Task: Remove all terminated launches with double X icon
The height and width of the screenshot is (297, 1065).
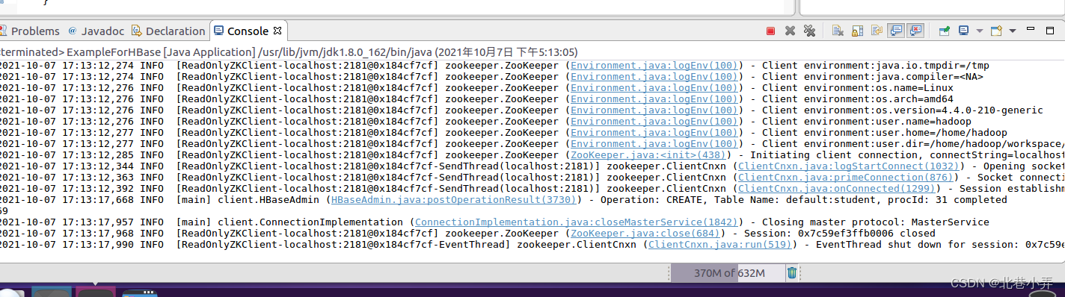Action: coord(809,31)
